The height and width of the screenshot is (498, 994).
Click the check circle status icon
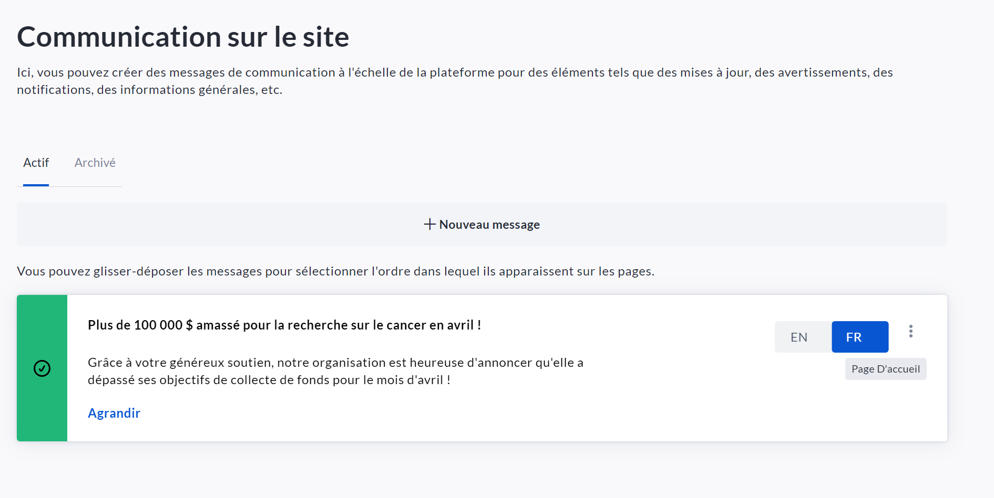[x=42, y=368]
